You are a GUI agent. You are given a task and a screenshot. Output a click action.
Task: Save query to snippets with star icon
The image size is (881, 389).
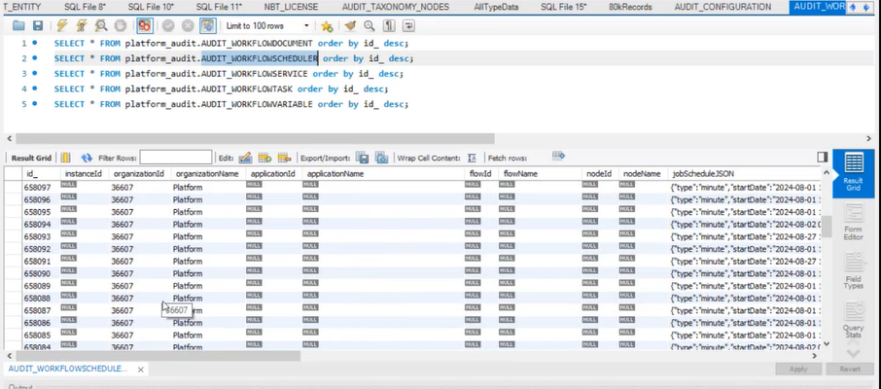pyautogui.click(x=327, y=26)
